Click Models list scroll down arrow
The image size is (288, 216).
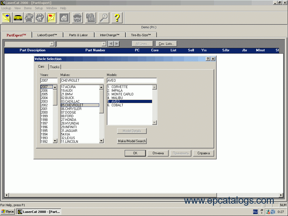(155, 123)
